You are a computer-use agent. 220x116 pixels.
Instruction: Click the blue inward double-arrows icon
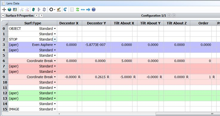[83, 10]
